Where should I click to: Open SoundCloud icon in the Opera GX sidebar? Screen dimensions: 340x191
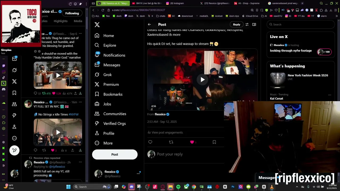(x=3, y=103)
